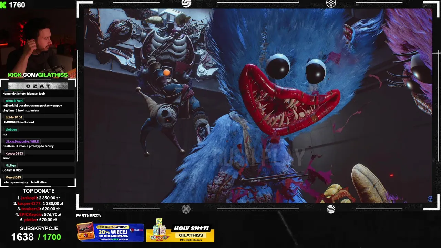Select the 'najbardziej poszkodowana postac' chat message
This screenshot has width=441, height=248.
[32, 108]
